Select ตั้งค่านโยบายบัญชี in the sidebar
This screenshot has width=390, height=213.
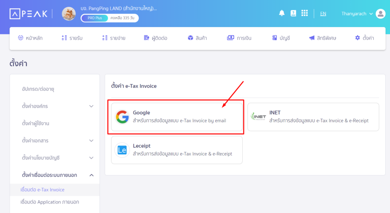click(41, 158)
